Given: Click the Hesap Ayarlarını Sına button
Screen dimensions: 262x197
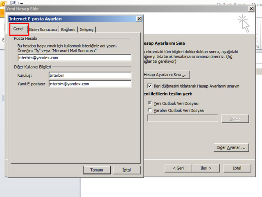Looking at the screenshot, I should tap(166, 75).
